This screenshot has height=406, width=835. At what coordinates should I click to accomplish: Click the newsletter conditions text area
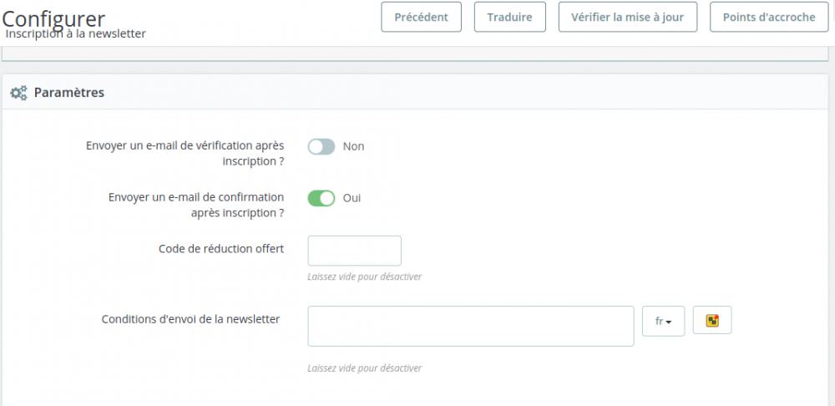click(470, 326)
